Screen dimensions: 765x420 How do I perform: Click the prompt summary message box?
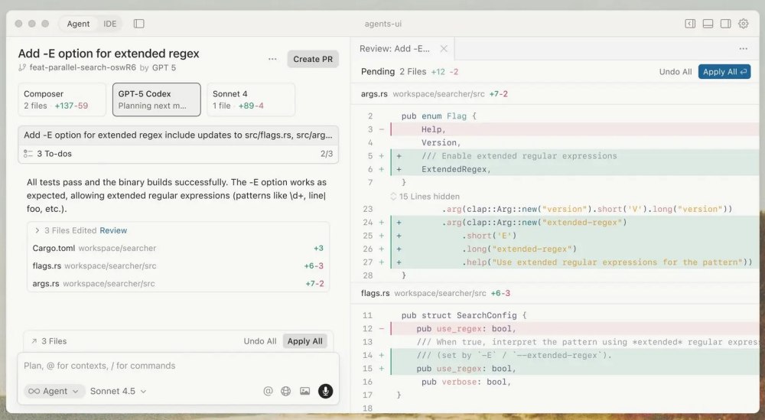coord(178,135)
